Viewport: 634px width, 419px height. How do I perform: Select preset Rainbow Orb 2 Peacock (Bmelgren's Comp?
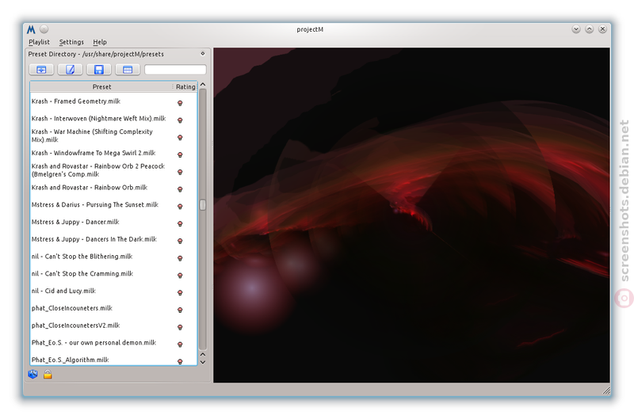click(98, 170)
